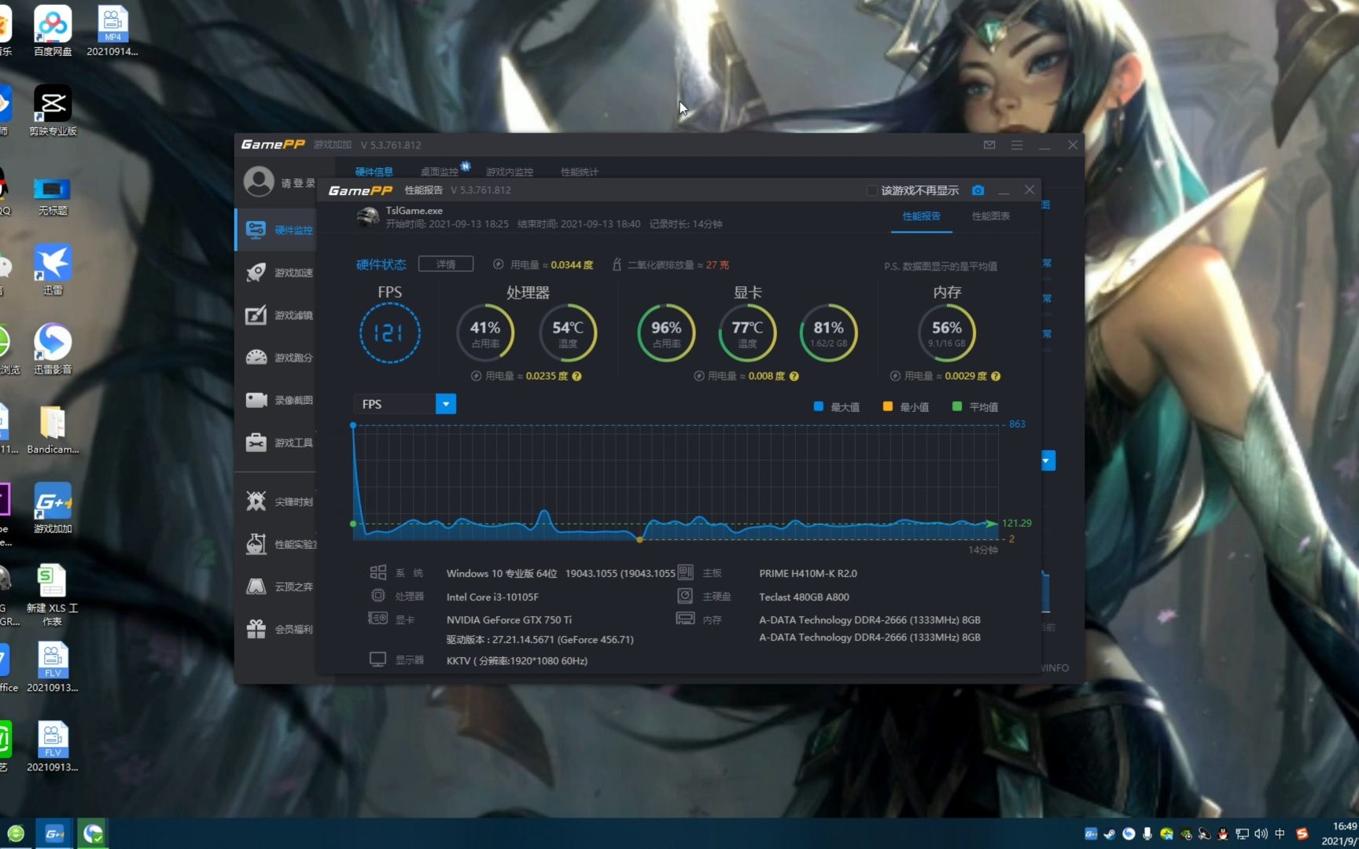
Task: Open 迅雷影音 desktop icon
Action: point(53,349)
